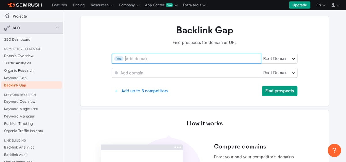Open Root Domain dropdown for competitor domain

point(279,73)
